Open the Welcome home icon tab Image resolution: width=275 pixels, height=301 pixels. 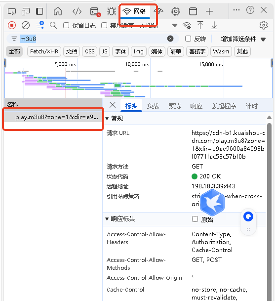58,11
